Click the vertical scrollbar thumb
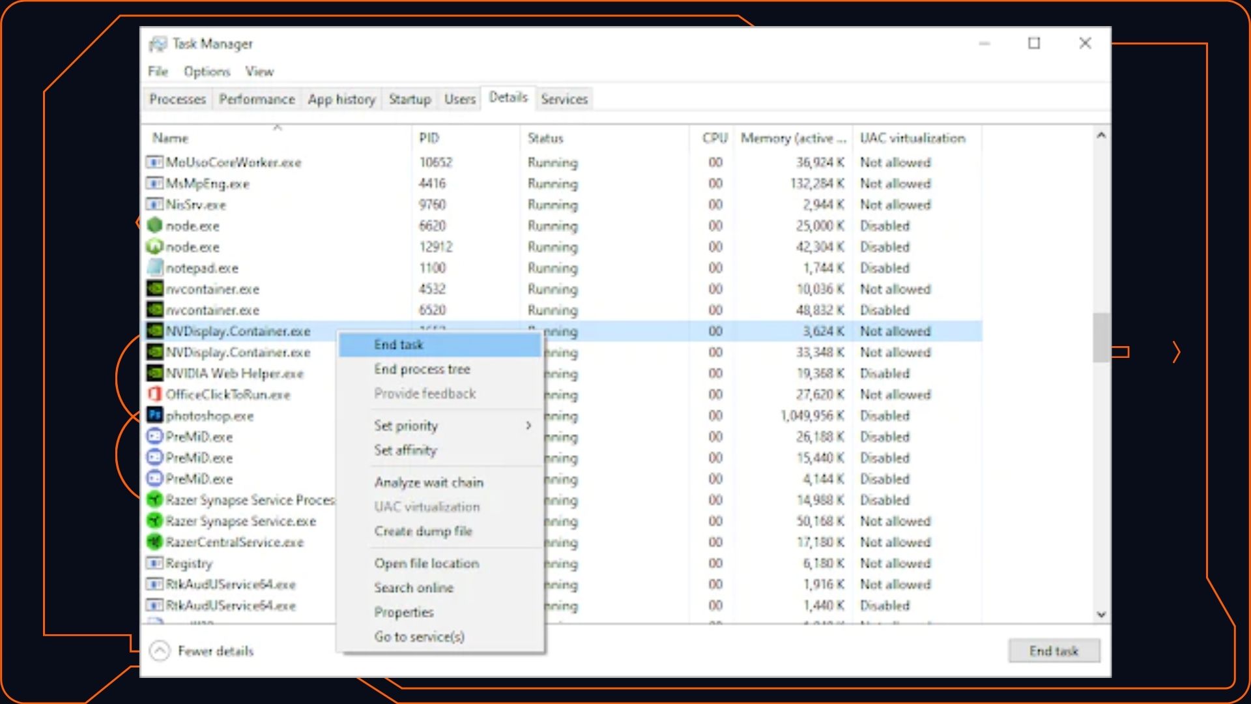This screenshot has width=1251, height=704. (1101, 337)
